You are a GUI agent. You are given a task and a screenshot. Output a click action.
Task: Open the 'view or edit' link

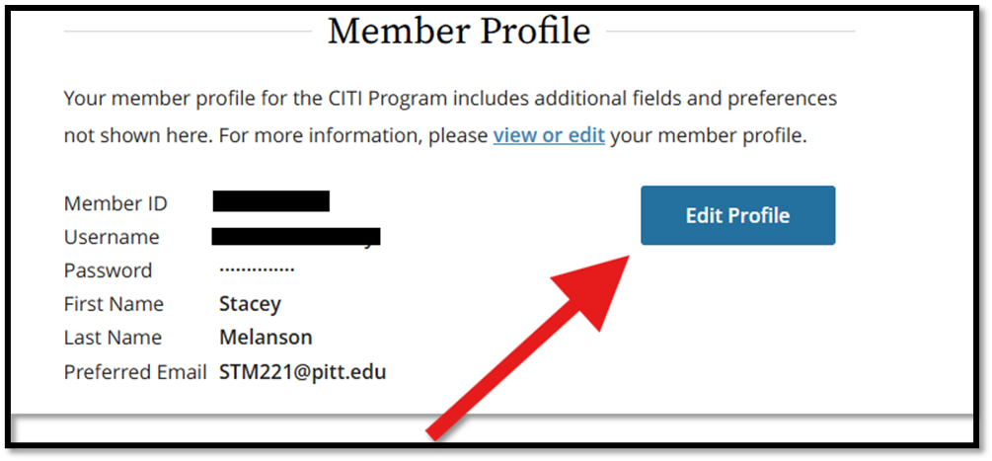click(x=548, y=135)
